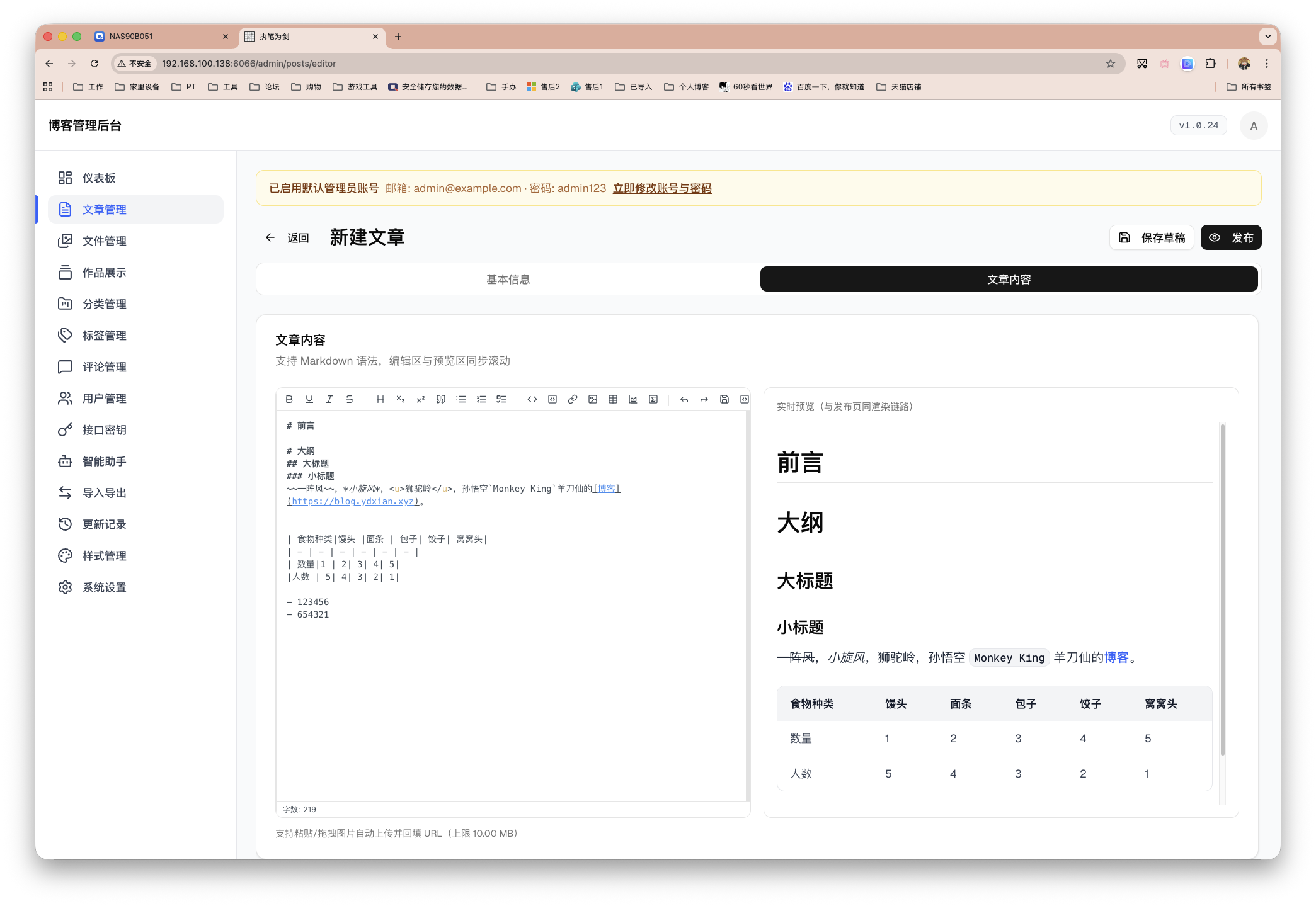The width and height of the screenshot is (1316, 906).
Task: Insert a table into the article
Action: pyautogui.click(x=612, y=399)
